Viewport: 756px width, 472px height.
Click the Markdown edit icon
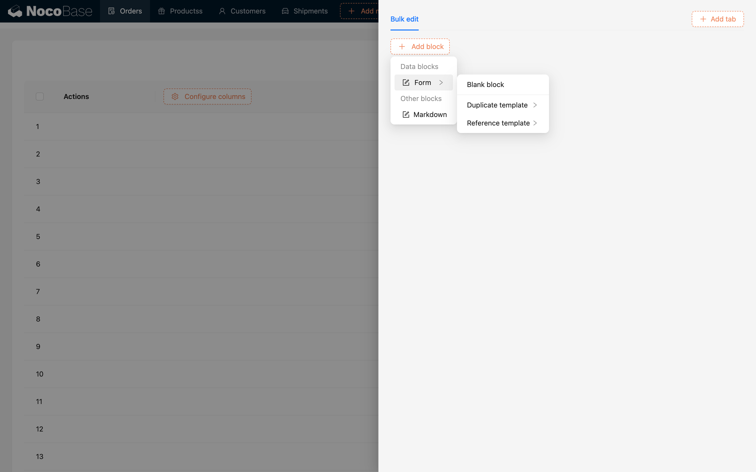(406, 114)
